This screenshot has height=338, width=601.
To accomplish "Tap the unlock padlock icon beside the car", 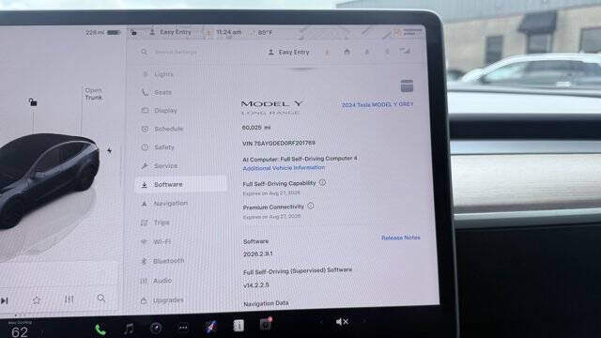I will (33, 102).
